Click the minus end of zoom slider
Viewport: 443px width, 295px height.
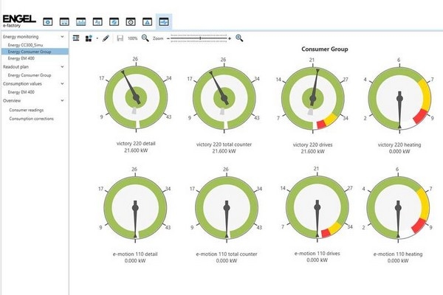click(x=168, y=38)
